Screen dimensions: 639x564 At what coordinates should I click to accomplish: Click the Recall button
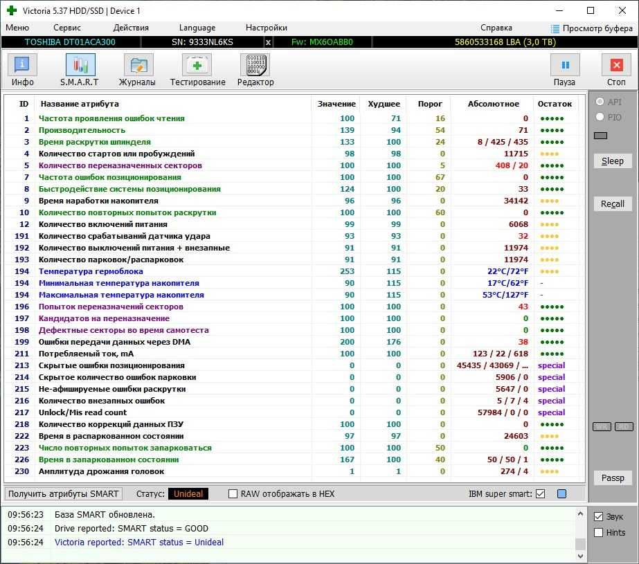tap(613, 203)
